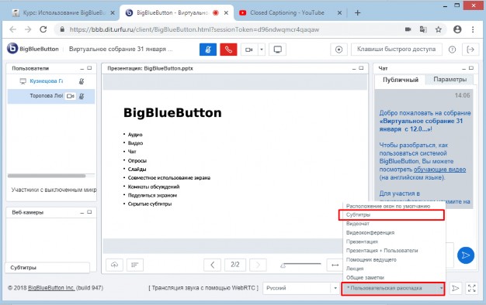
Task: Open the Русский language dropdown
Action: (x=301, y=288)
